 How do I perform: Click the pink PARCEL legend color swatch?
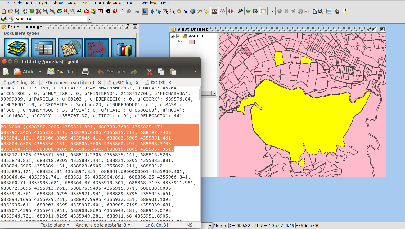[x=191, y=42]
